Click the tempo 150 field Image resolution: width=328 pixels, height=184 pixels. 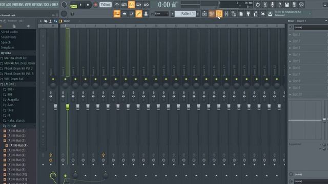pos(105,5)
